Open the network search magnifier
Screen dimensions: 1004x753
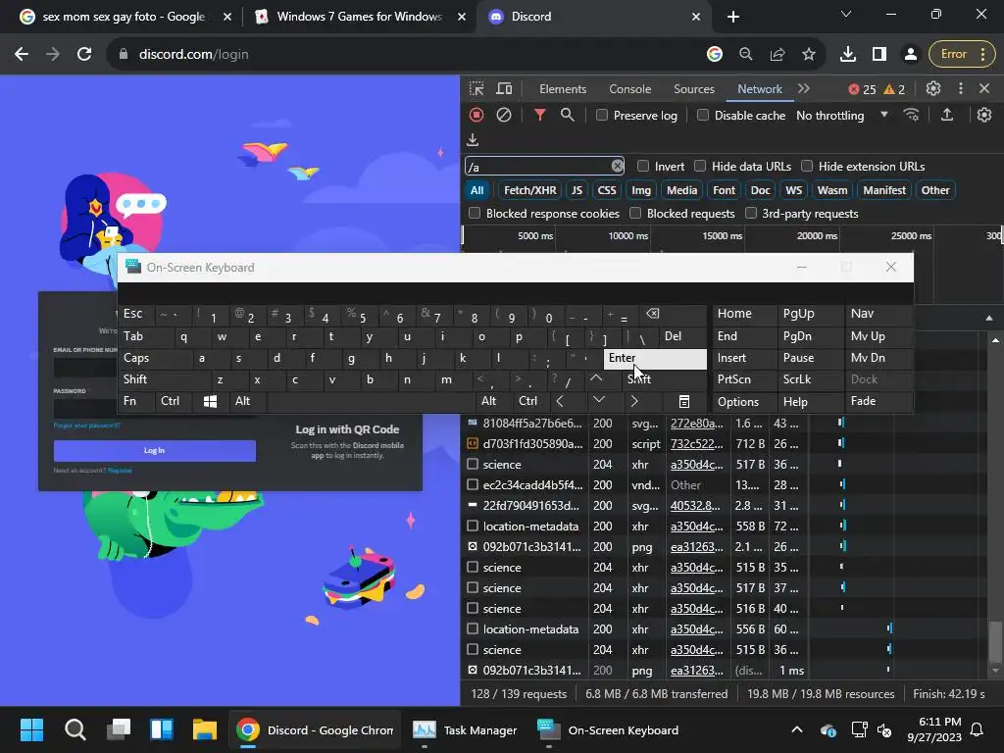tap(568, 115)
